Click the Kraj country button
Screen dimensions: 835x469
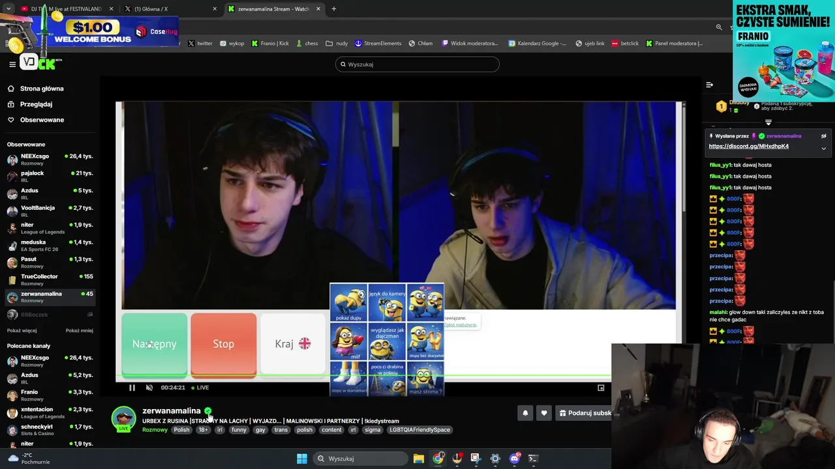[x=292, y=344]
